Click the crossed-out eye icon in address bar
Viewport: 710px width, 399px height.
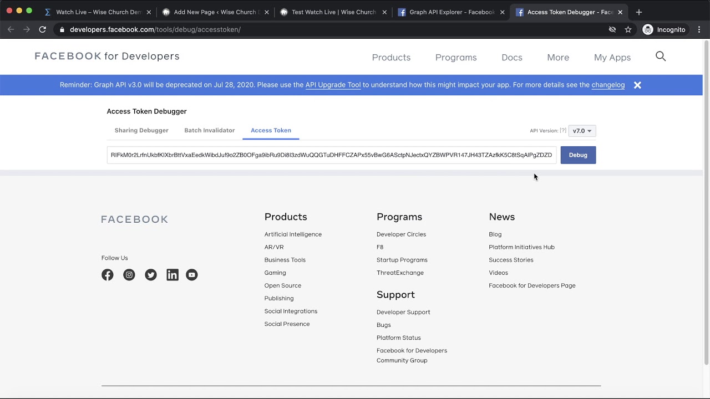[x=612, y=29]
